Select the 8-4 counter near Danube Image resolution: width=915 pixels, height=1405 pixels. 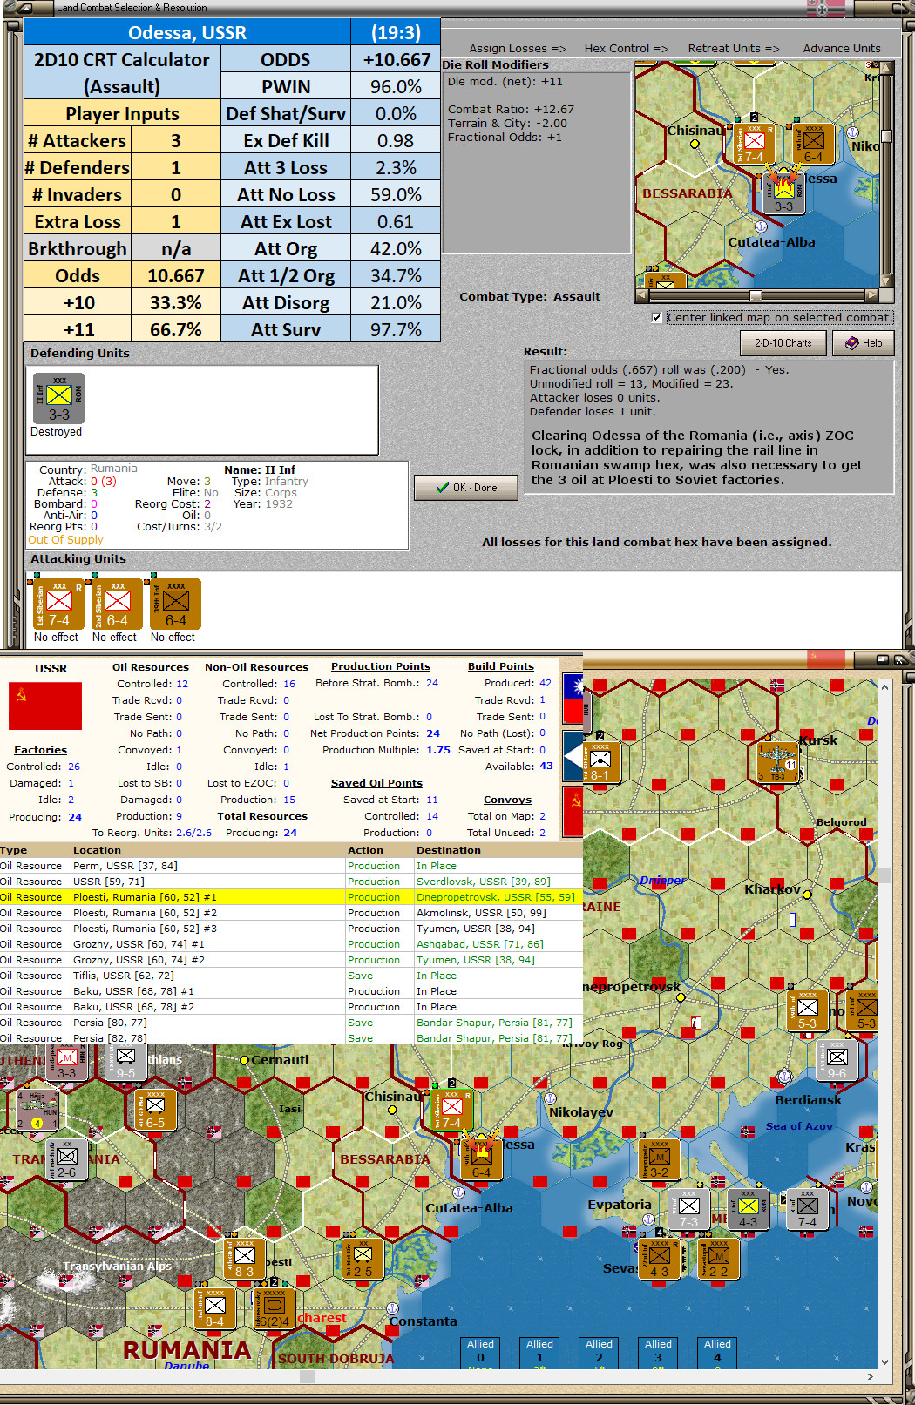[214, 1307]
